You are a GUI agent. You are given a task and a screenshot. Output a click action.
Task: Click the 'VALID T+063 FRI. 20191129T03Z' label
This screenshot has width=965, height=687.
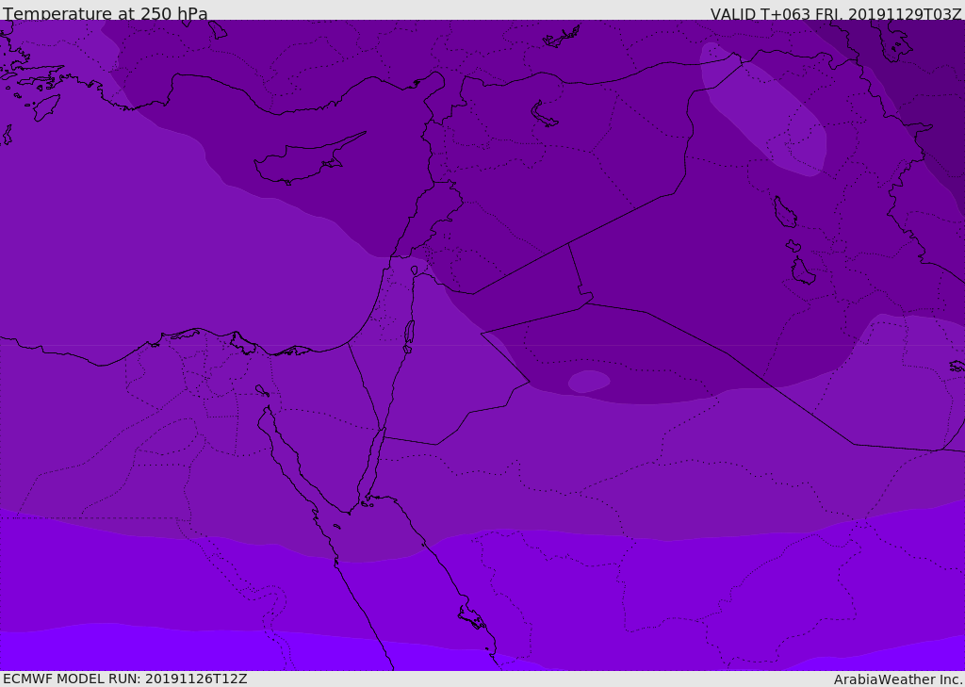(x=836, y=13)
